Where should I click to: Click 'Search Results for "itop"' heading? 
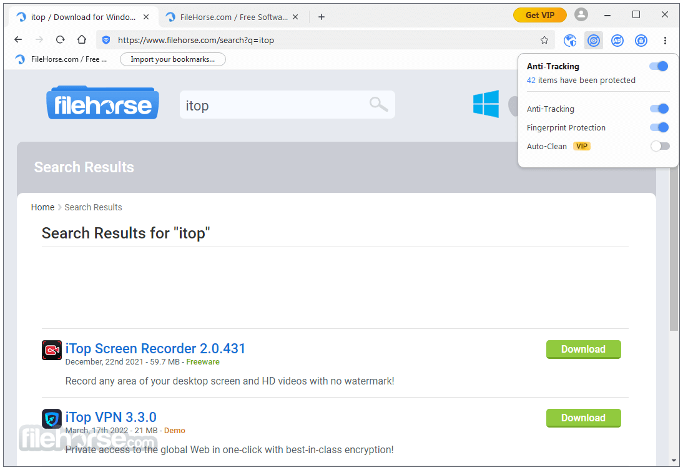pos(126,233)
